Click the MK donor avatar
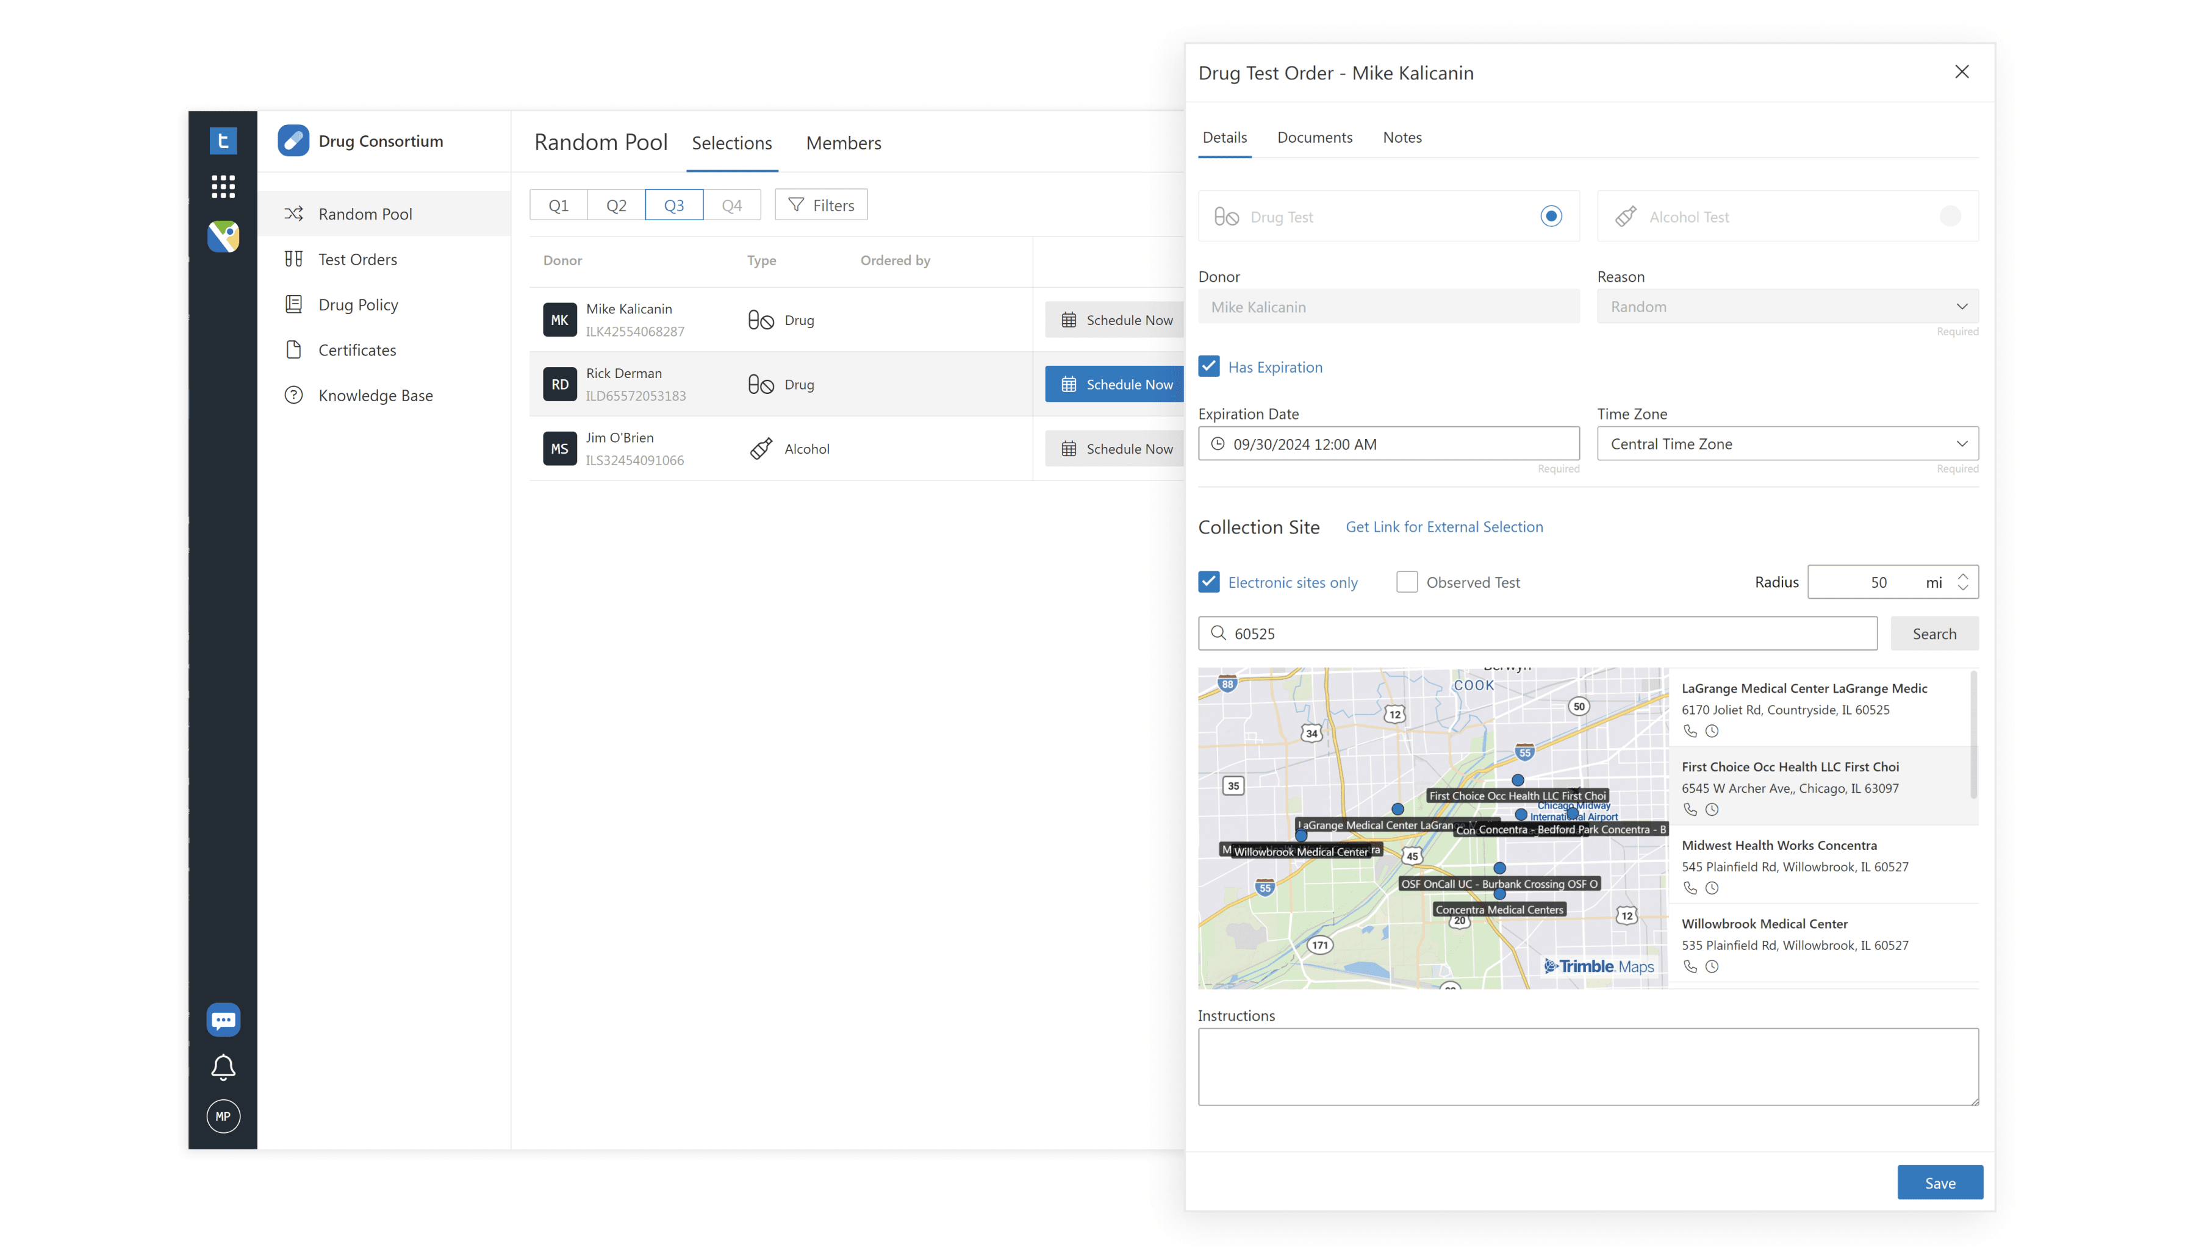This screenshot has height=1253, width=2185. pyautogui.click(x=559, y=320)
